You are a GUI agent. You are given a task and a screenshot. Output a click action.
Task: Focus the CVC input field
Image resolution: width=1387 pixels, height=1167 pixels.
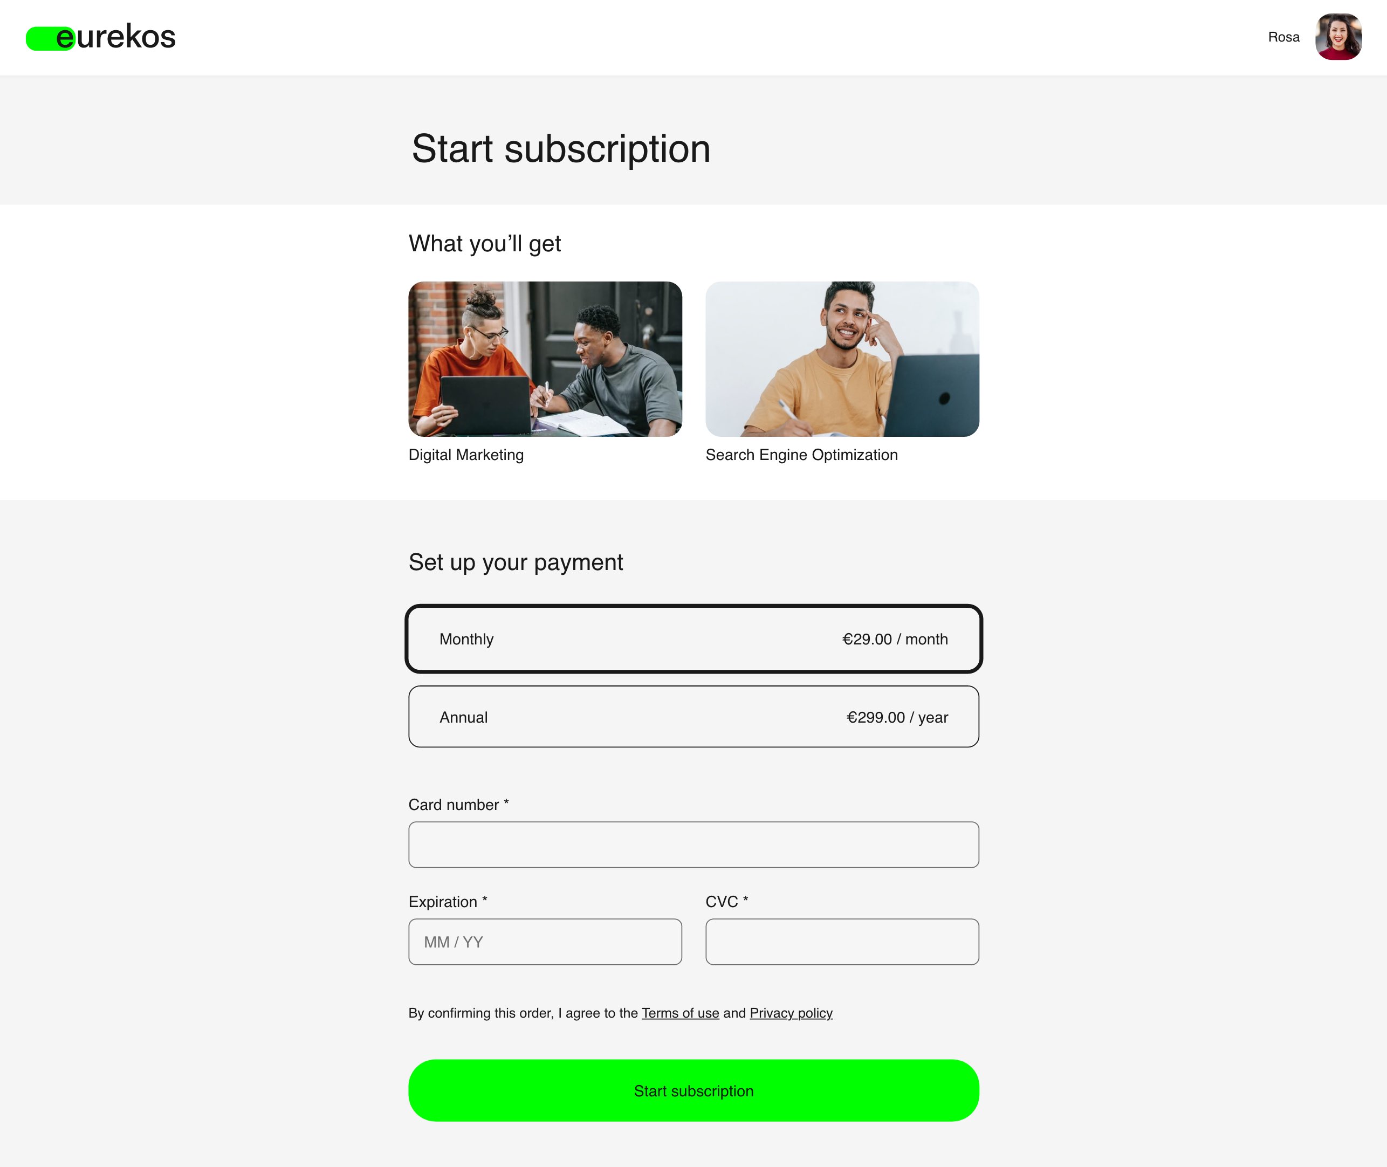point(842,942)
